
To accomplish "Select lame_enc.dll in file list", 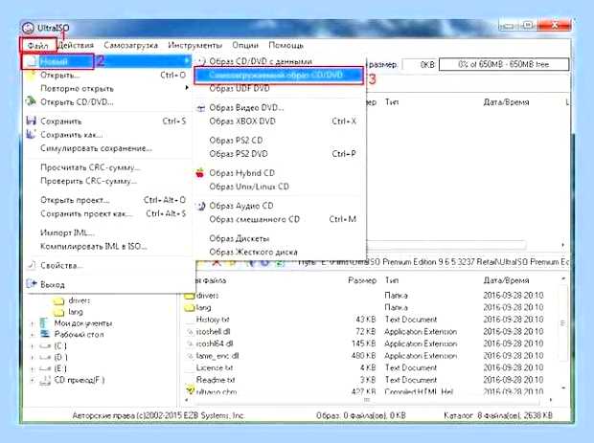I will [217, 356].
